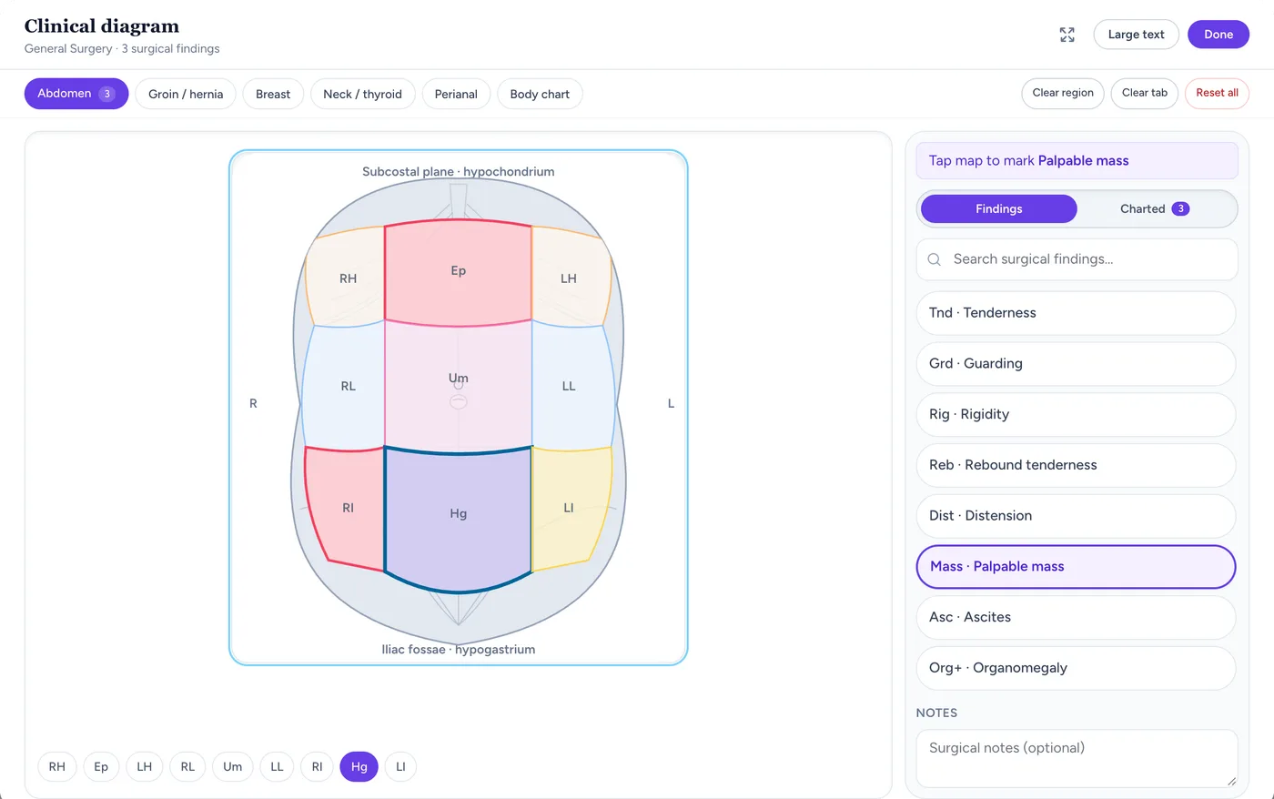Open the Groin / hernia tab
The height and width of the screenshot is (799, 1274).
tap(186, 94)
